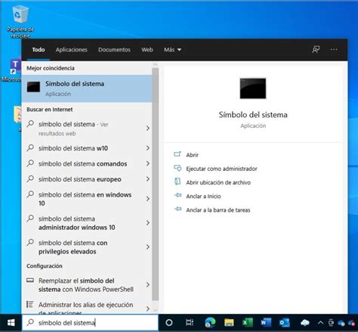This screenshot has width=358, height=332.
Task: Expand arrow for 'en windows 10' suggestion
Action: [148, 199]
